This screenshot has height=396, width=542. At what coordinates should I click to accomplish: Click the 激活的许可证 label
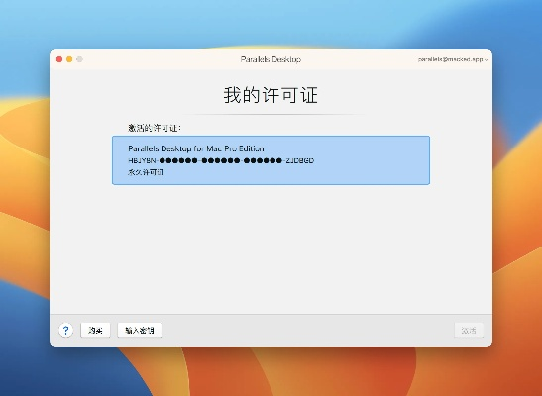pyautogui.click(x=155, y=128)
